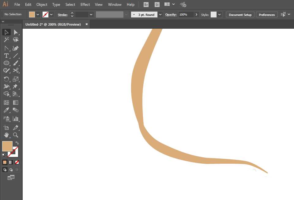Viewport: 294px width, 200px height.
Task: Select the Zoom tool
Action: 16,135
